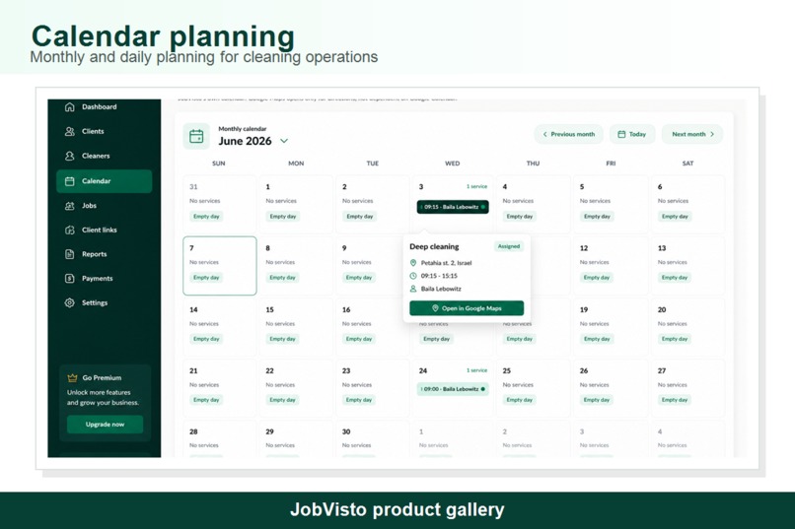Click Empty day tag on June 12

click(x=596, y=278)
